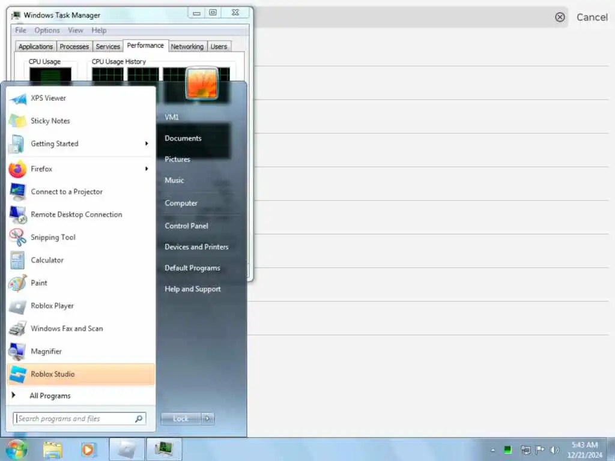Open Action Center flag tray icon

point(540,450)
